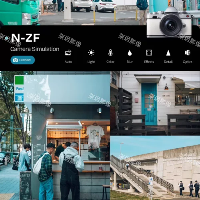Viewport: 200px width, 200px height.
Task: Open the Color thermometer icon
Action: tap(110, 53)
